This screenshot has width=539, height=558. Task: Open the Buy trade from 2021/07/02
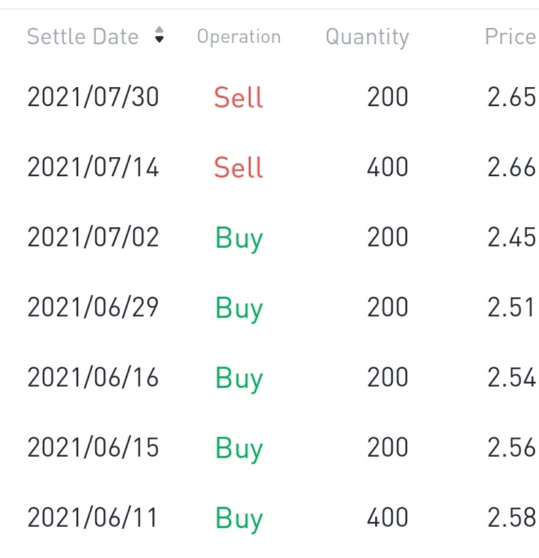[239, 238]
